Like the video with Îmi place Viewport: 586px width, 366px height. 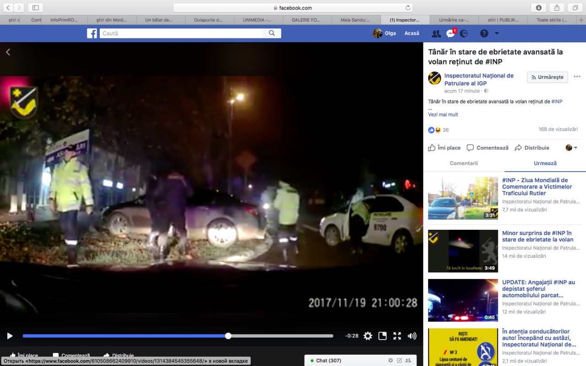tap(444, 148)
